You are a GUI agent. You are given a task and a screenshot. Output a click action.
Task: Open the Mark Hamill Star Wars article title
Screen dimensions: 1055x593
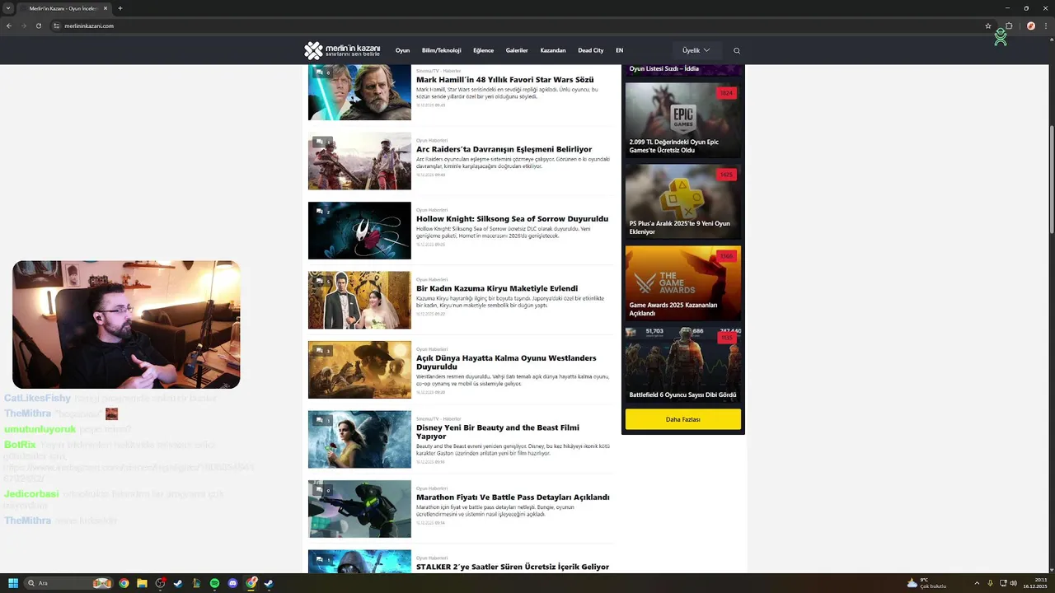(505, 80)
